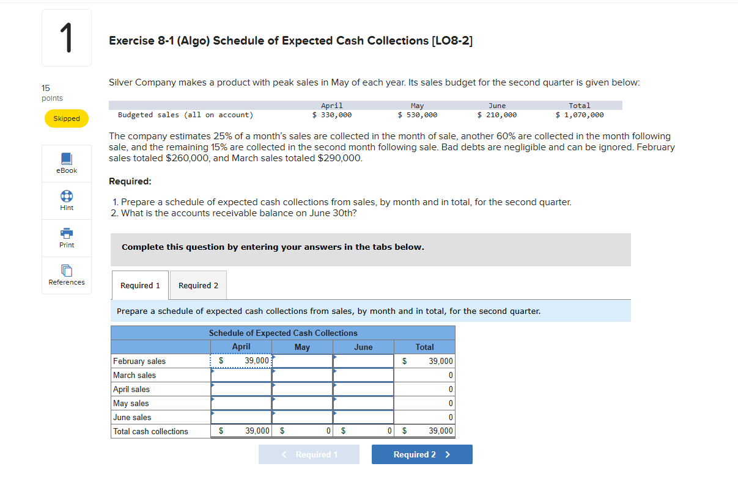738x502 pixels.
Task: Click the question number 1 box
Action: pos(66,37)
